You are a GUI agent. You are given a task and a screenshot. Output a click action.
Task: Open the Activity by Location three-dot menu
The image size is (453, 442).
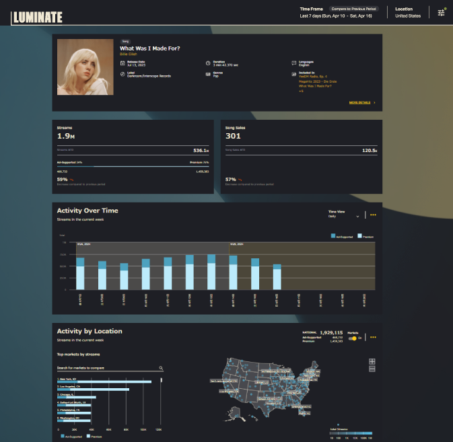click(373, 337)
